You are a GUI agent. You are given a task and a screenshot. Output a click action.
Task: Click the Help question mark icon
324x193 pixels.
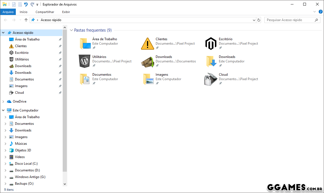tap(320, 12)
